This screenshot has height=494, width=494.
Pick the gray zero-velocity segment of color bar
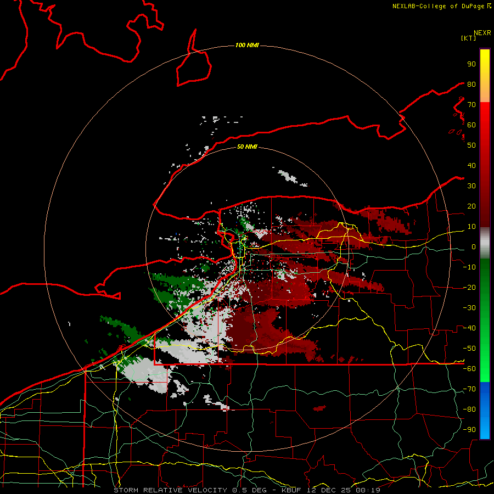(485, 243)
